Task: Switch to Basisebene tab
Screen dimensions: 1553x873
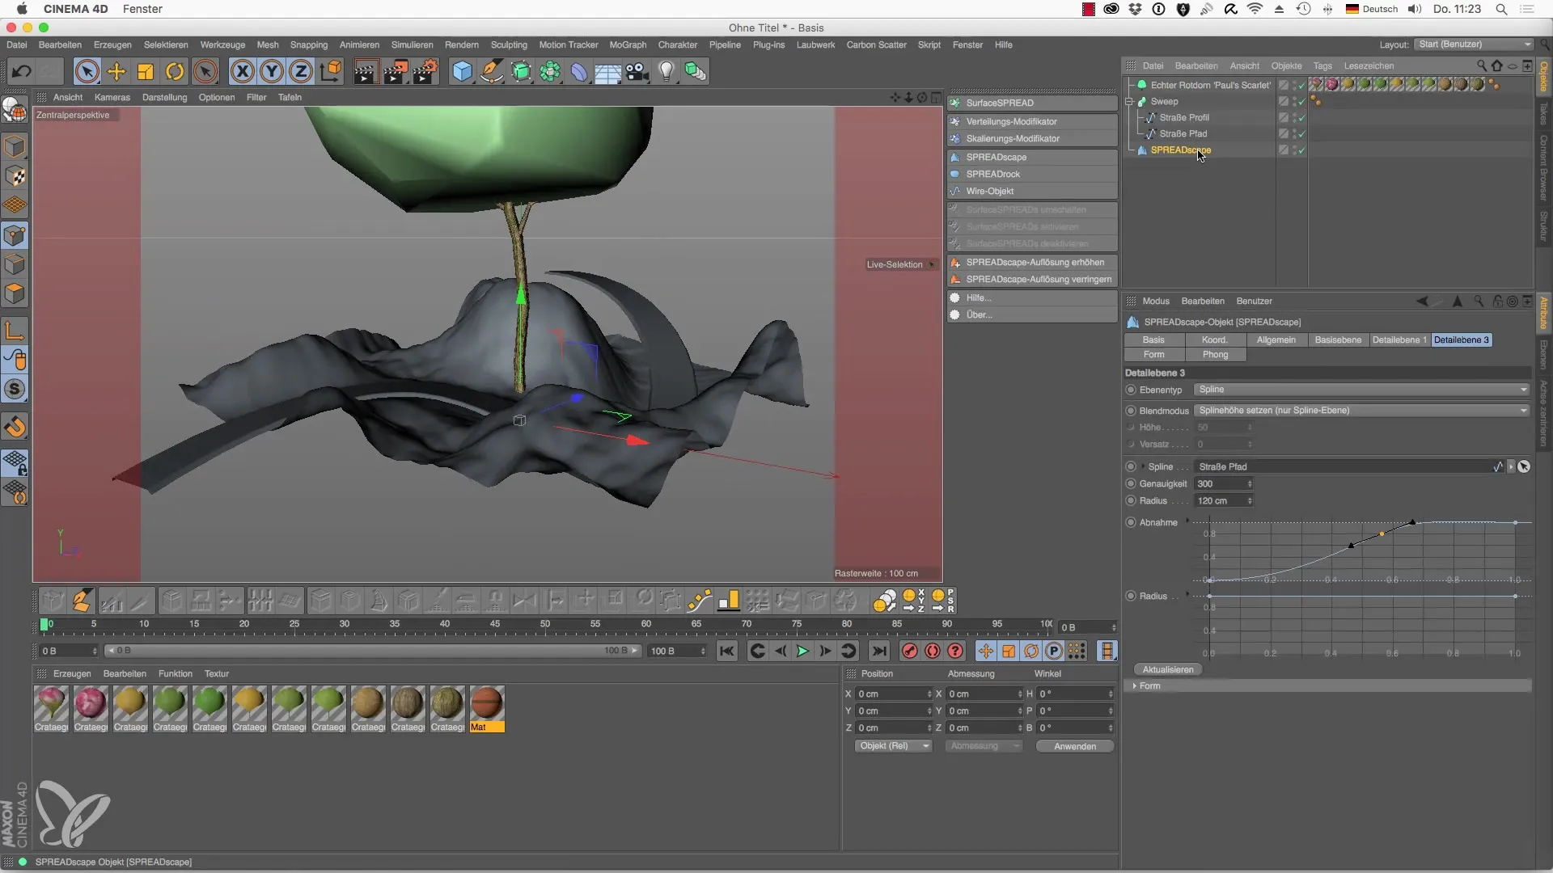Action: 1338,339
